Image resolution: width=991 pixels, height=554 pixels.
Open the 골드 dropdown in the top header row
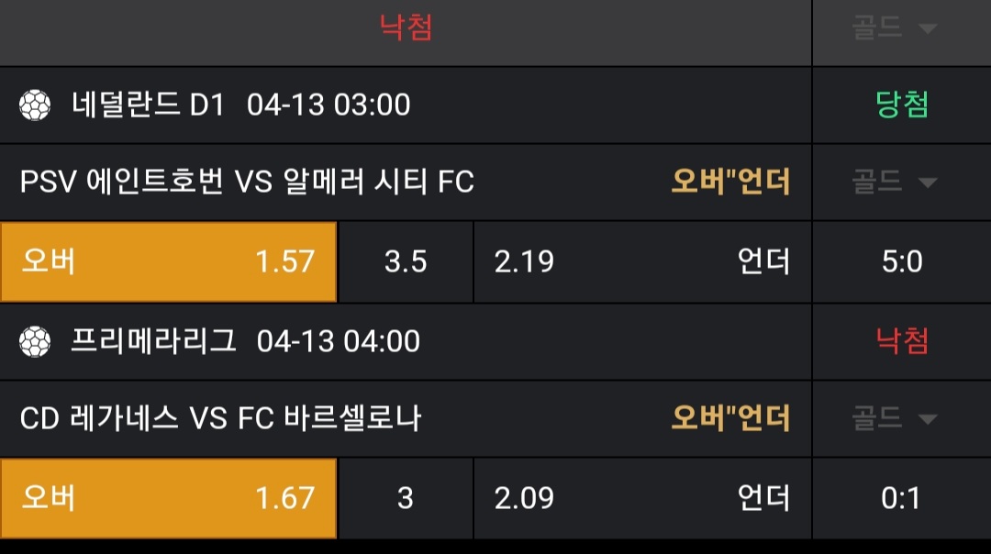(901, 28)
